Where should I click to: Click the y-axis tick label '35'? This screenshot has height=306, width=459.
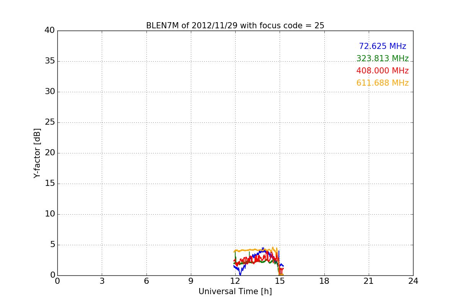(x=50, y=61)
